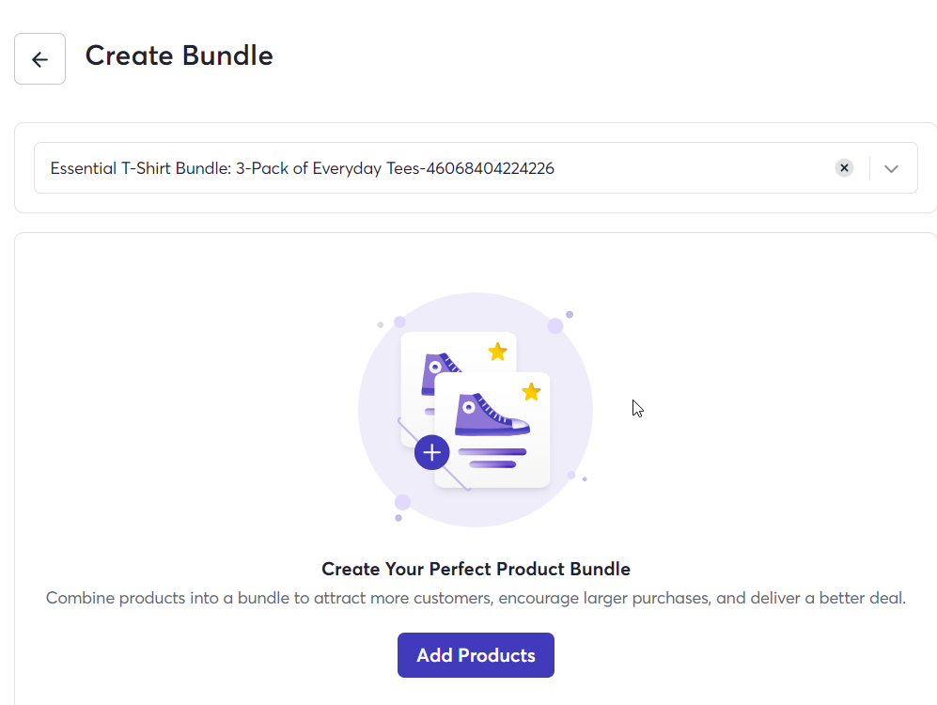Click the large purple dot at illustration's upper right
Viewport: 937px width, 705px height.
click(x=555, y=325)
